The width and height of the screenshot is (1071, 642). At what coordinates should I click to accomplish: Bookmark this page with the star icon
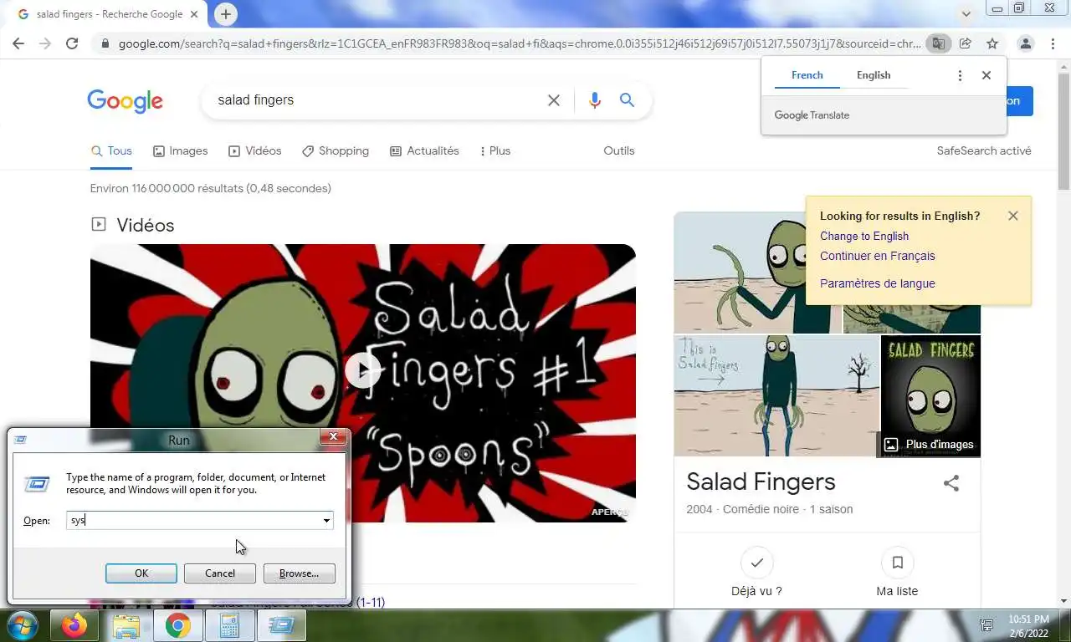pyautogui.click(x=992, y=43)
